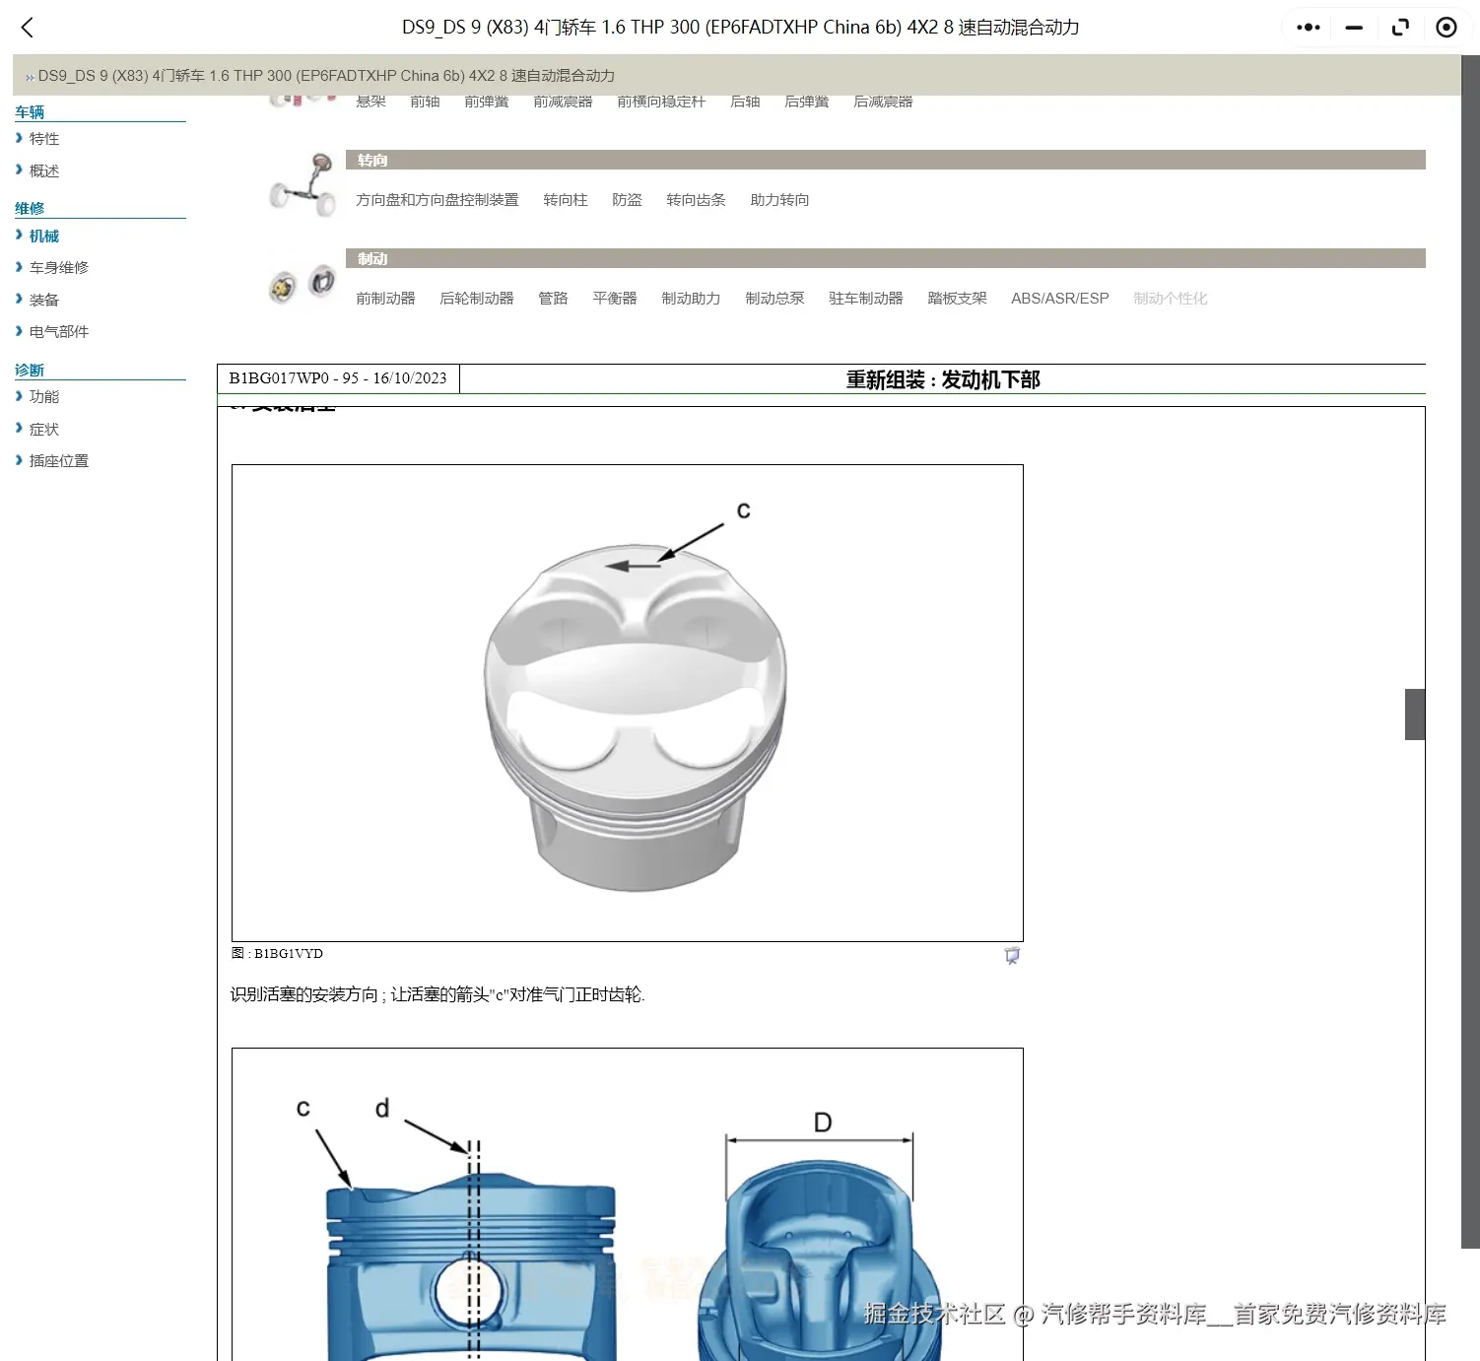Expand the 症状 entry under 诊断
Viewport: 1480px width, 1361px height.
43,429
